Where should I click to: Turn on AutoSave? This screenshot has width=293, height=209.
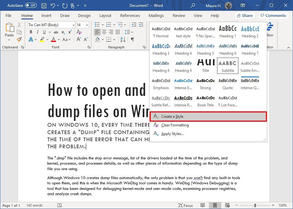[31, 5]
